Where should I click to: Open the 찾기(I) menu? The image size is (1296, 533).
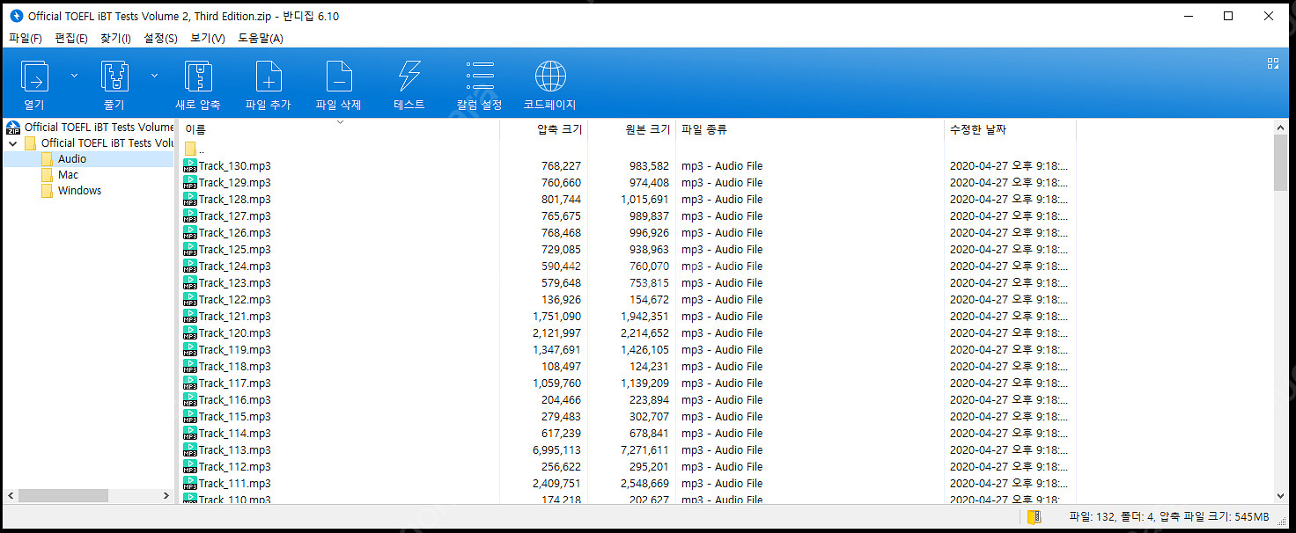point(115,38)
